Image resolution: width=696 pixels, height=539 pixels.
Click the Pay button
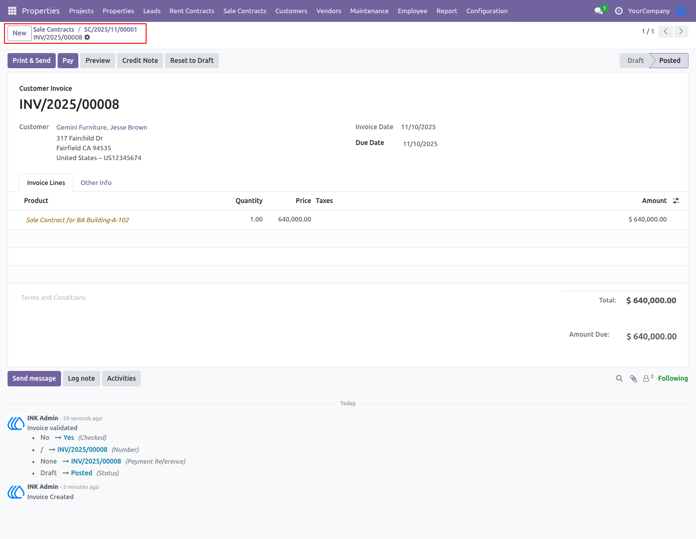pyautogui.click(x=68, y=61)
